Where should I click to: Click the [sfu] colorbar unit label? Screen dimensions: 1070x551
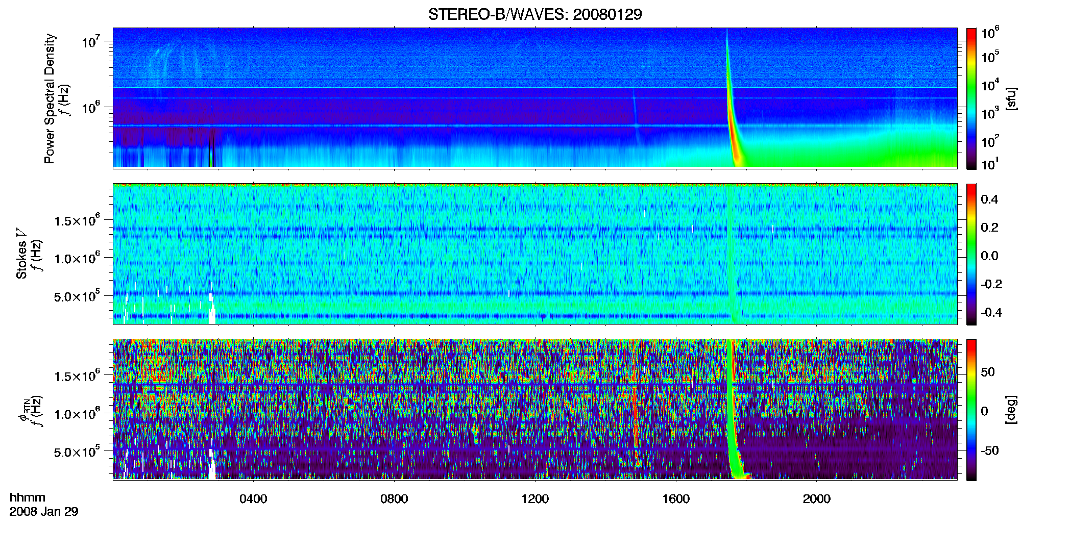pyautogui.click(x=1011, y=98)
